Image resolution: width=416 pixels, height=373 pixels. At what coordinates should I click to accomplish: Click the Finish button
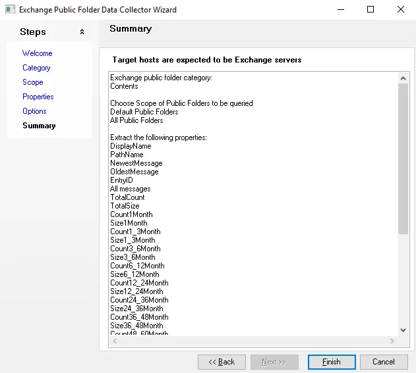(x=332, y=362)
